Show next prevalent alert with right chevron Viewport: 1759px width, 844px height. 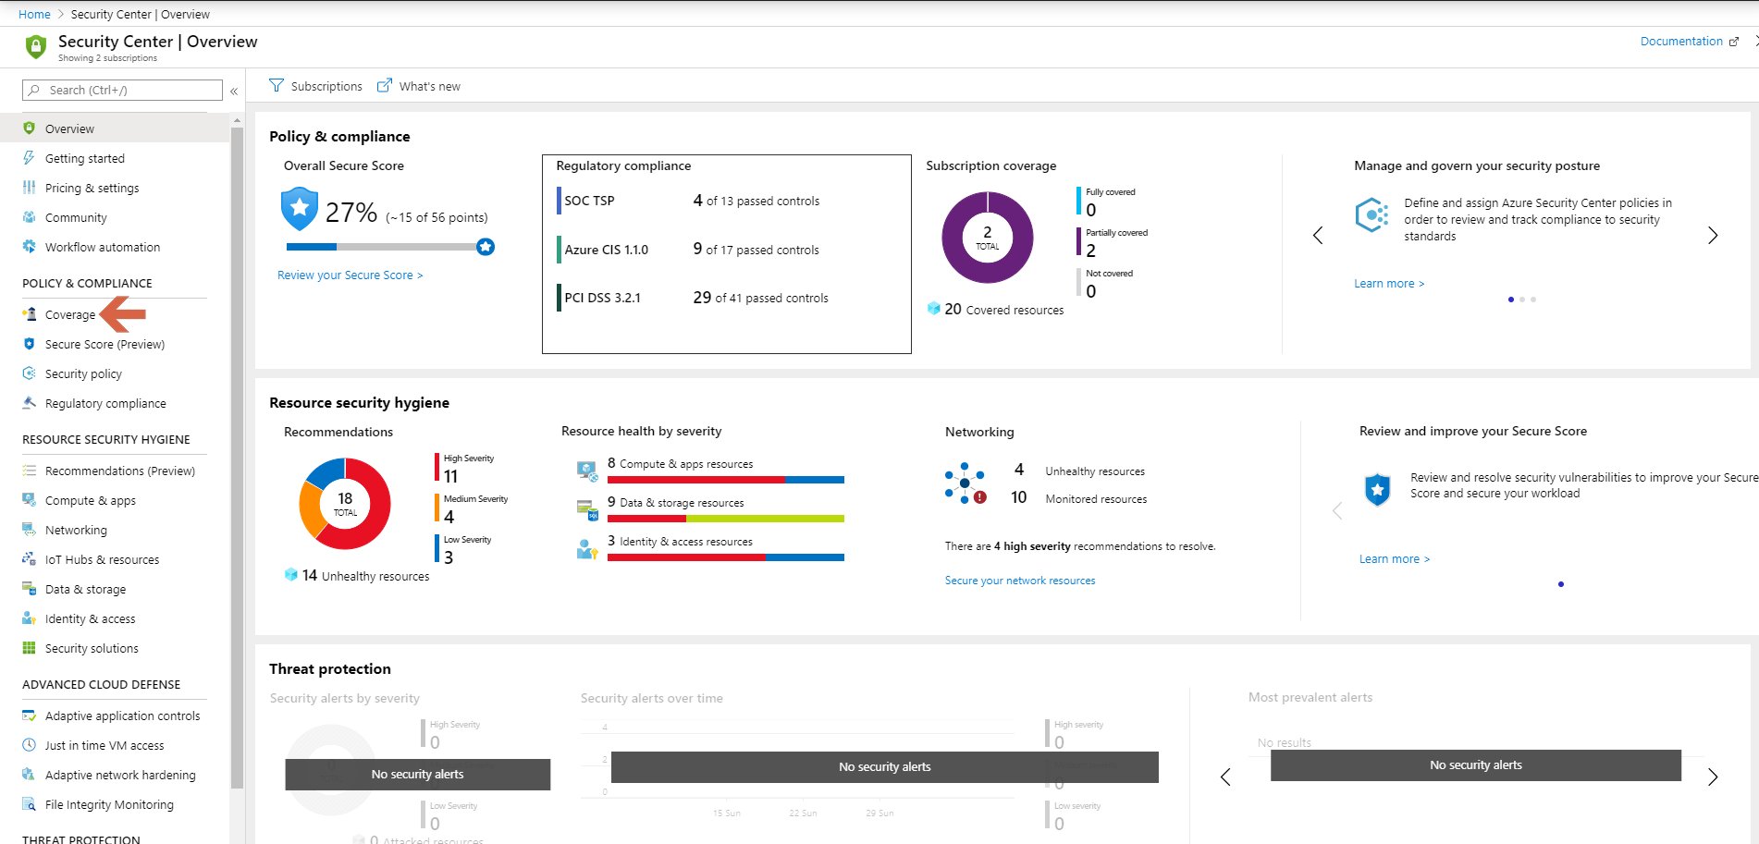point(1713,777)
